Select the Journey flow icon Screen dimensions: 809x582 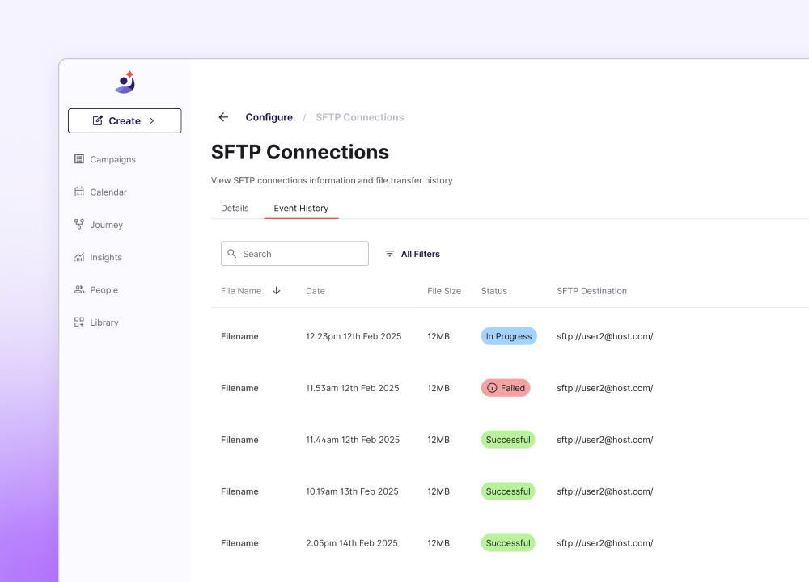tap(79, 224)
